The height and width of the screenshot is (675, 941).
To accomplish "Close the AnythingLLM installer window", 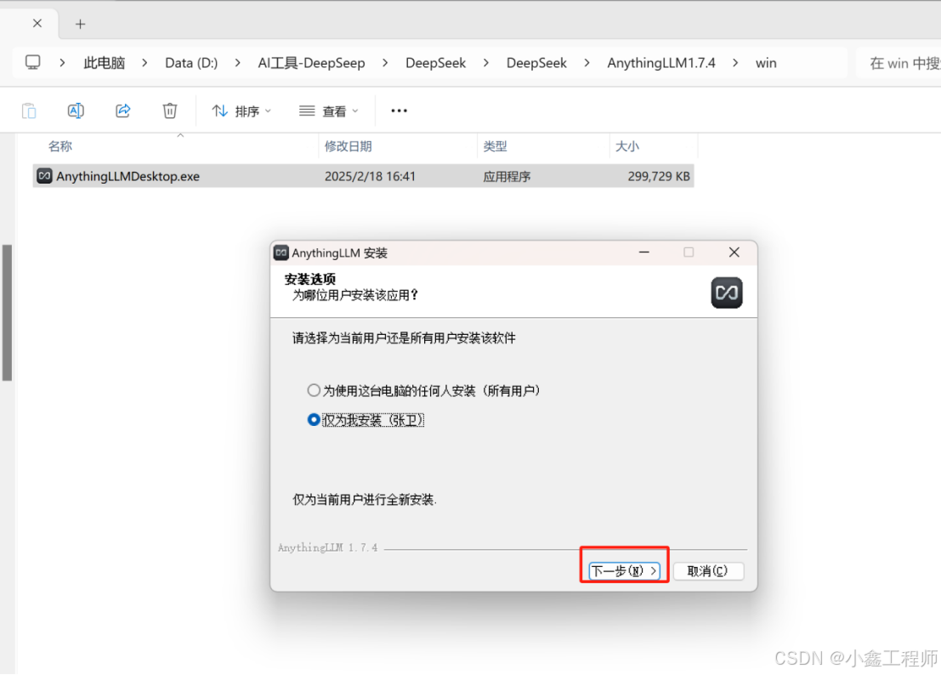I will [734, 252].
